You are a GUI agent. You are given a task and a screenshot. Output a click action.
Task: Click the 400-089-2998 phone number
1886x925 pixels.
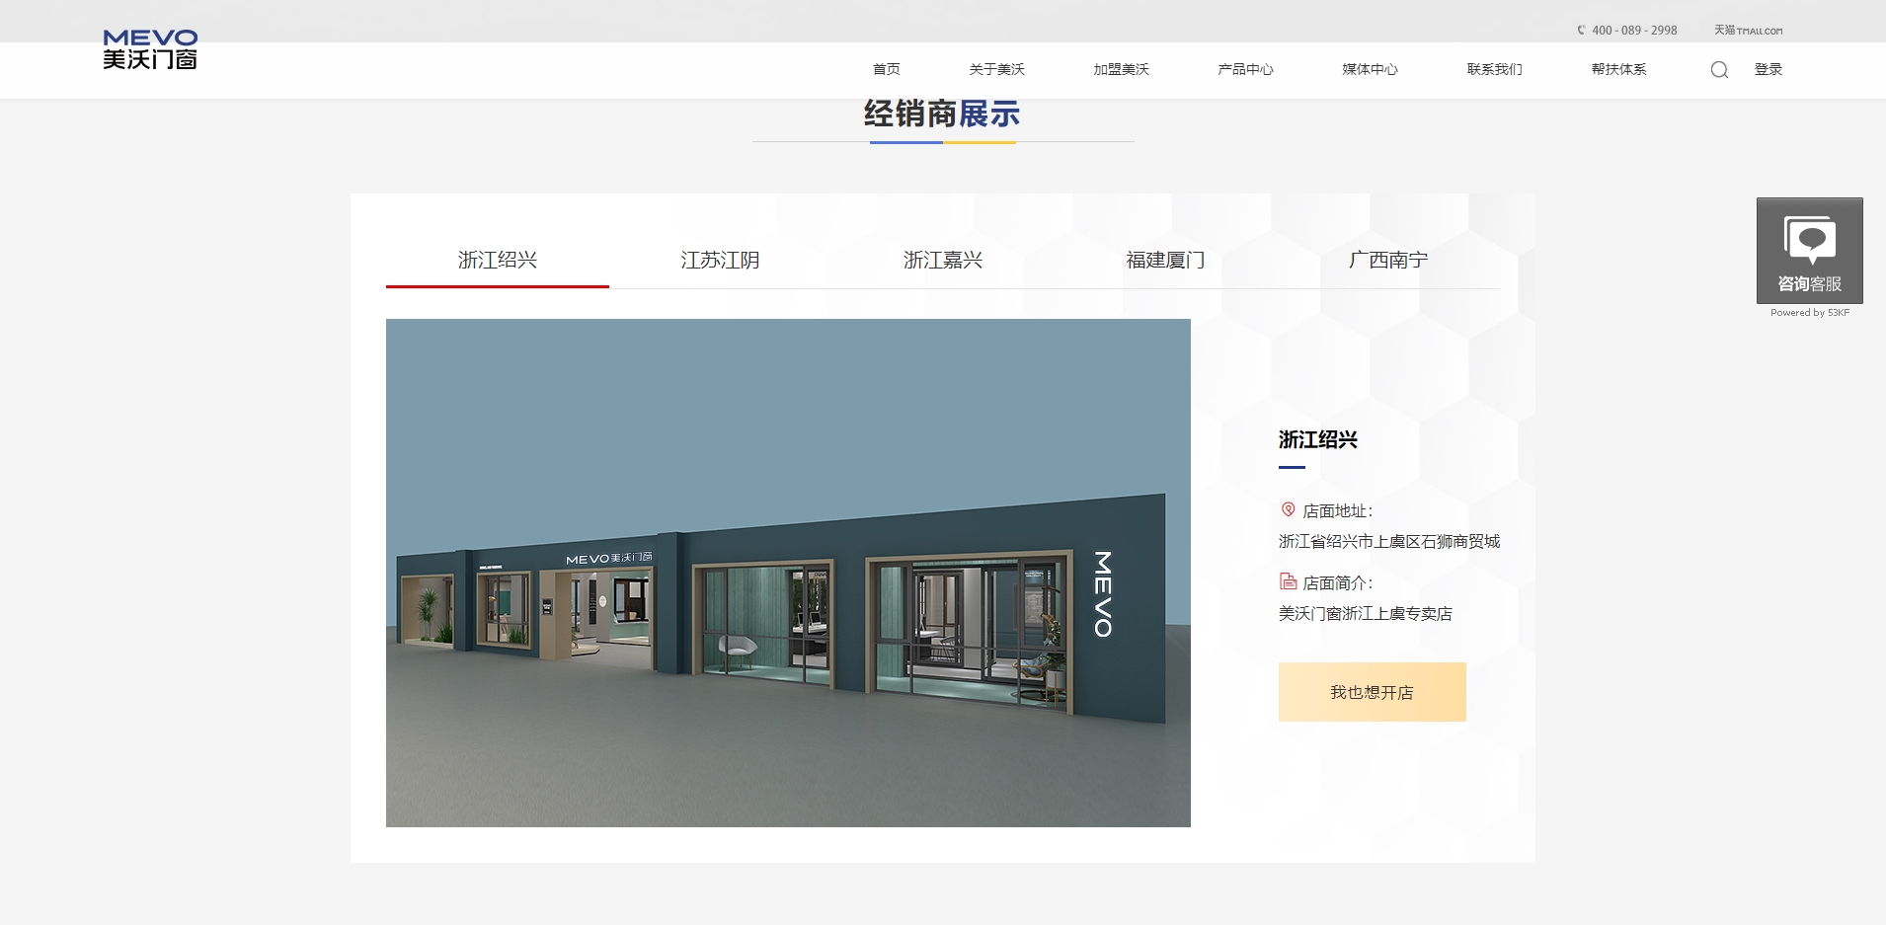tap(1634, 31)
